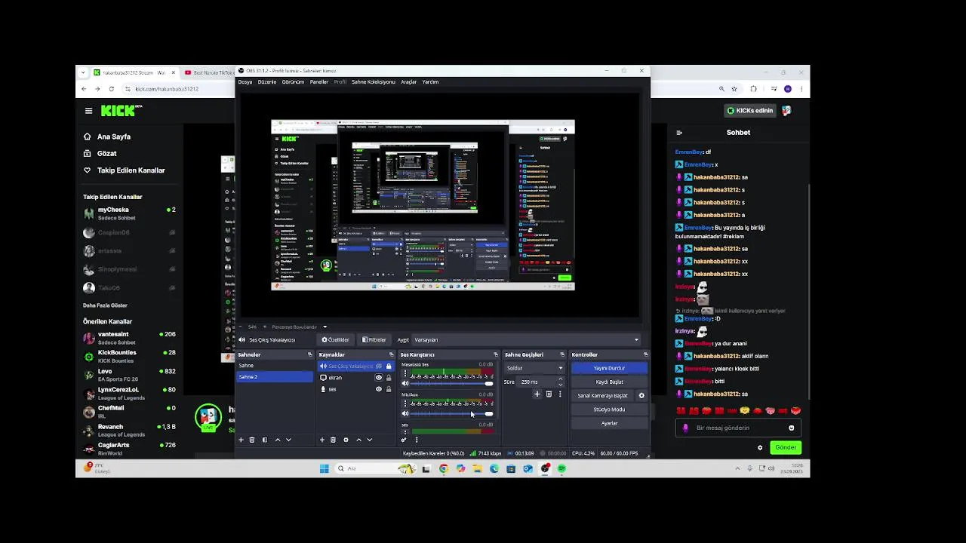Open Paneller menu in OBS
The width and height of the screenshot is (966, 543).
(319, 81)
